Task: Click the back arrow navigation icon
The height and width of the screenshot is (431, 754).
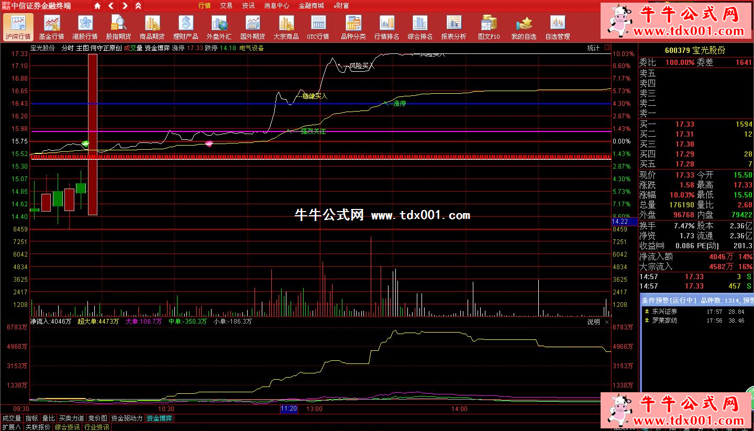Action: 111,6
